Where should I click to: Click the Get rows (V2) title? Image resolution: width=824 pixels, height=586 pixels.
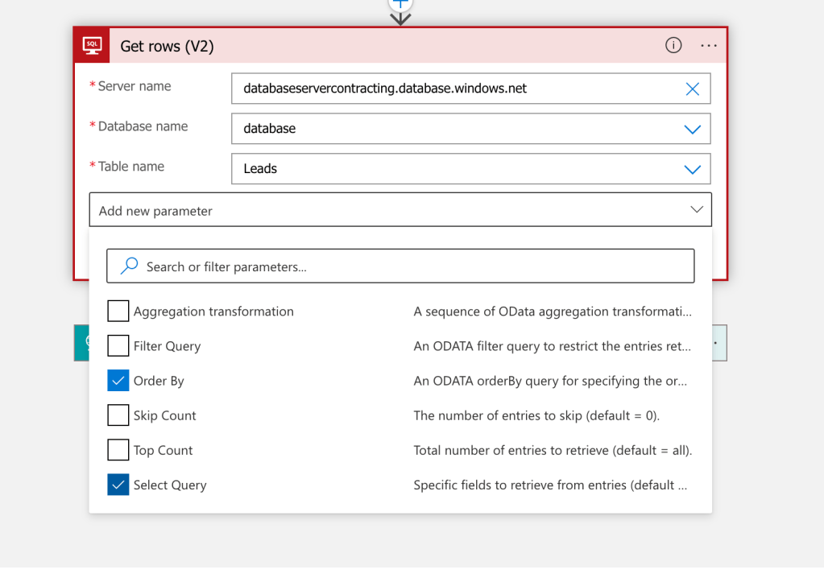pos(167,46)
